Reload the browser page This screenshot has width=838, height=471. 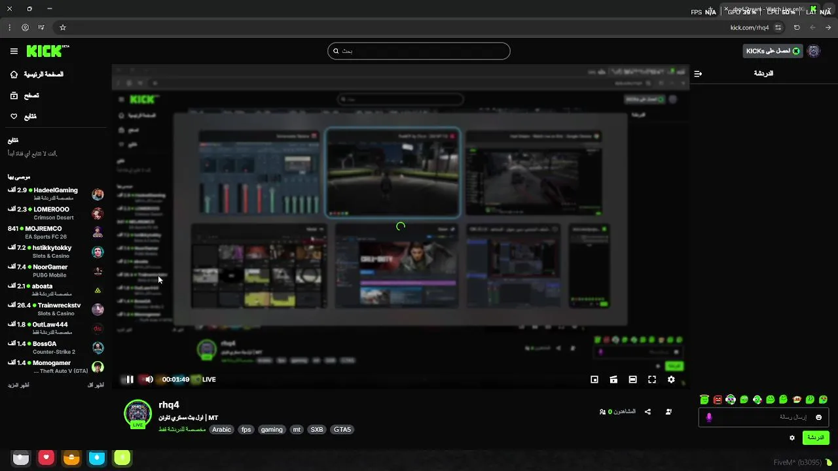797,27
